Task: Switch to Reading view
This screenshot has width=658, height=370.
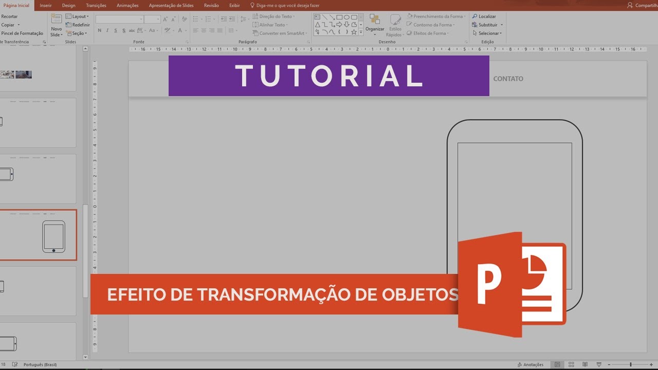Action: coord(586,364)
